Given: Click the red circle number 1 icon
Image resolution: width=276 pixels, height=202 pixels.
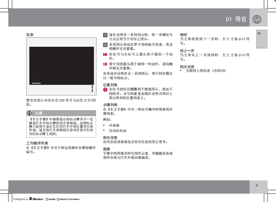Looking at the screenshot, I should (x=105, y=90).
